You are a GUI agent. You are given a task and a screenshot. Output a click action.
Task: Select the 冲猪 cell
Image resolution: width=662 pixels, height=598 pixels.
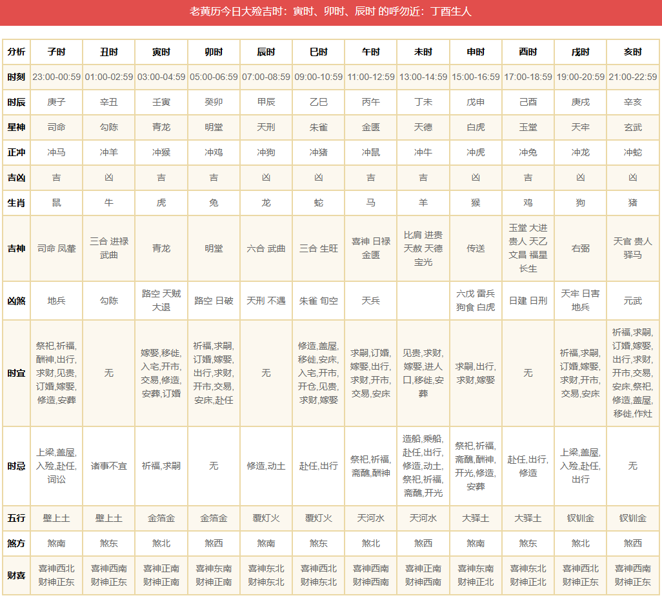tap(318, 153)
